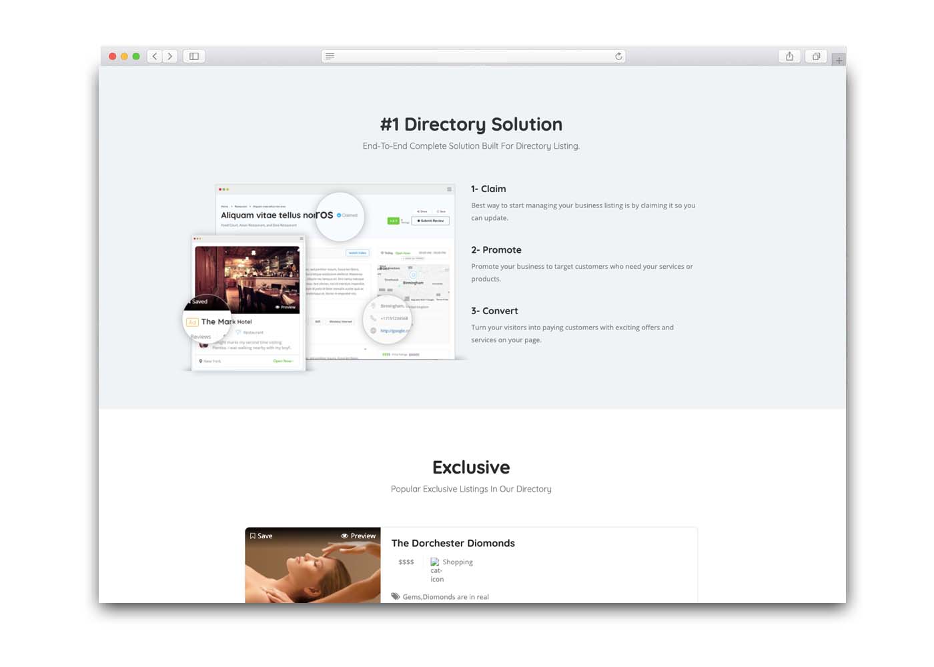Click the yellow minimize window button
The image size is (934, 667).
click(124, 56)
